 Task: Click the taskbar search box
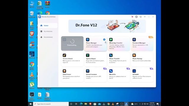[51, 104]
